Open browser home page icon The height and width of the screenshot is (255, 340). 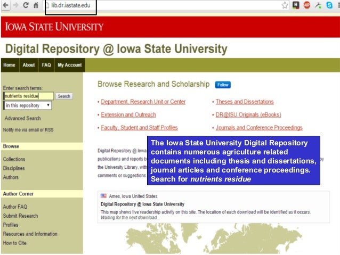[36, 5]
